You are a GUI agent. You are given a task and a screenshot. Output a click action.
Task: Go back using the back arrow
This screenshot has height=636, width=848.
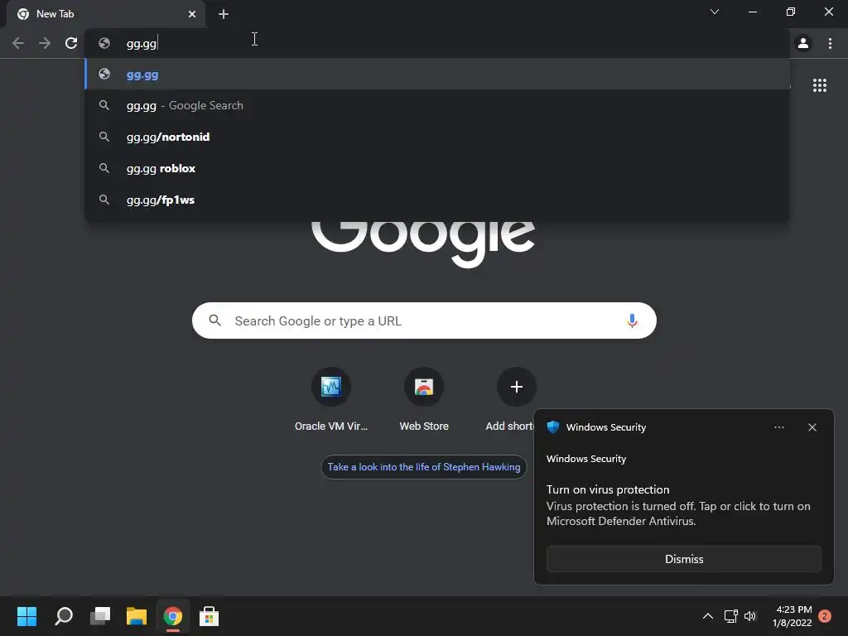[x=18, y=43]
